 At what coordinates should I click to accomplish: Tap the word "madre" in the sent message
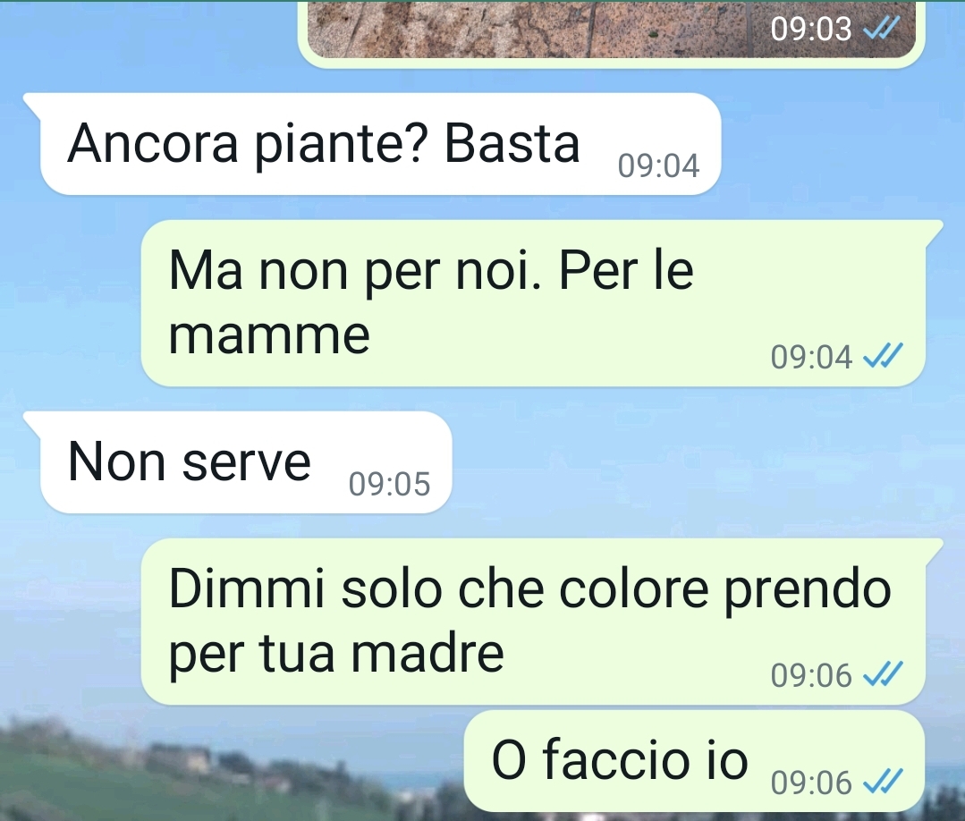click(427, 652)
